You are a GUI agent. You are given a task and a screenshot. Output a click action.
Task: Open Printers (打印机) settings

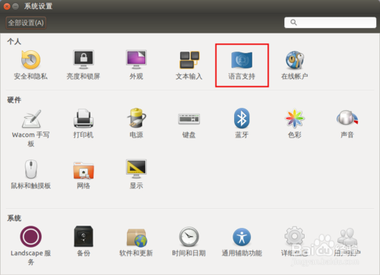[84, 124]
